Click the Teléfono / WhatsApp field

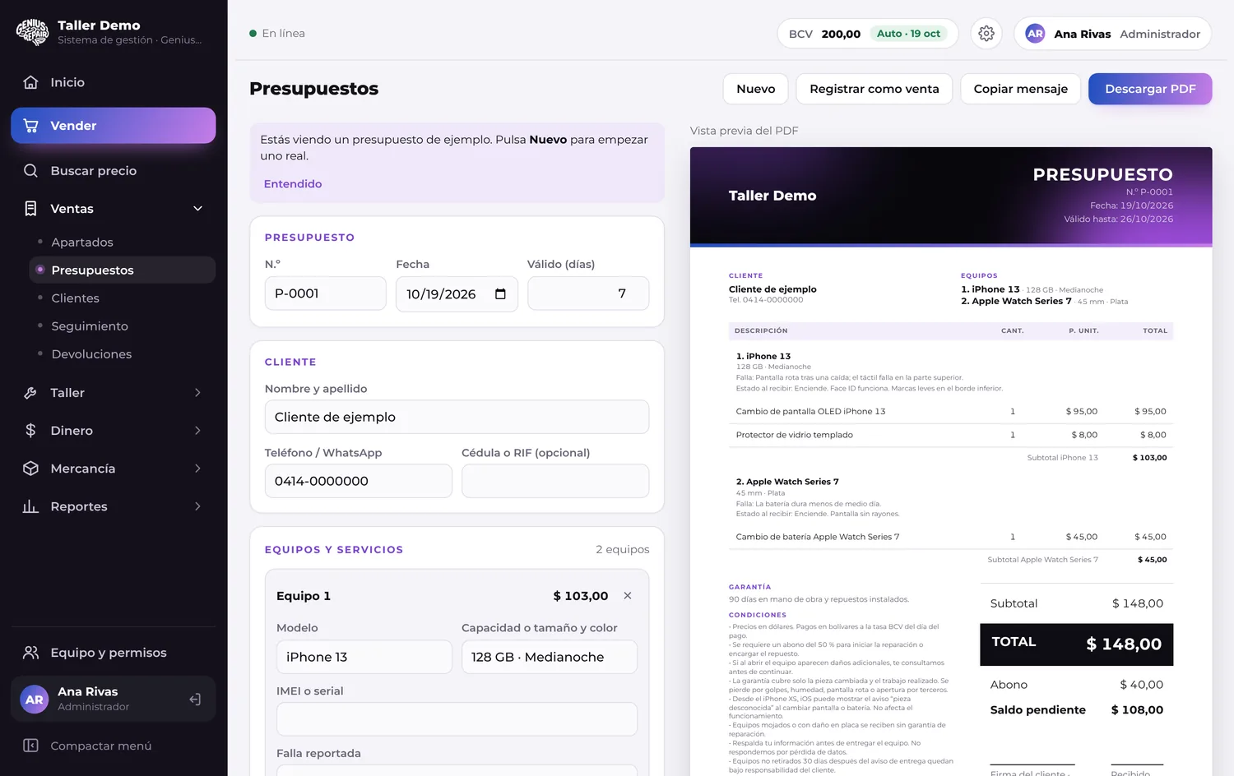coord(359,481)
